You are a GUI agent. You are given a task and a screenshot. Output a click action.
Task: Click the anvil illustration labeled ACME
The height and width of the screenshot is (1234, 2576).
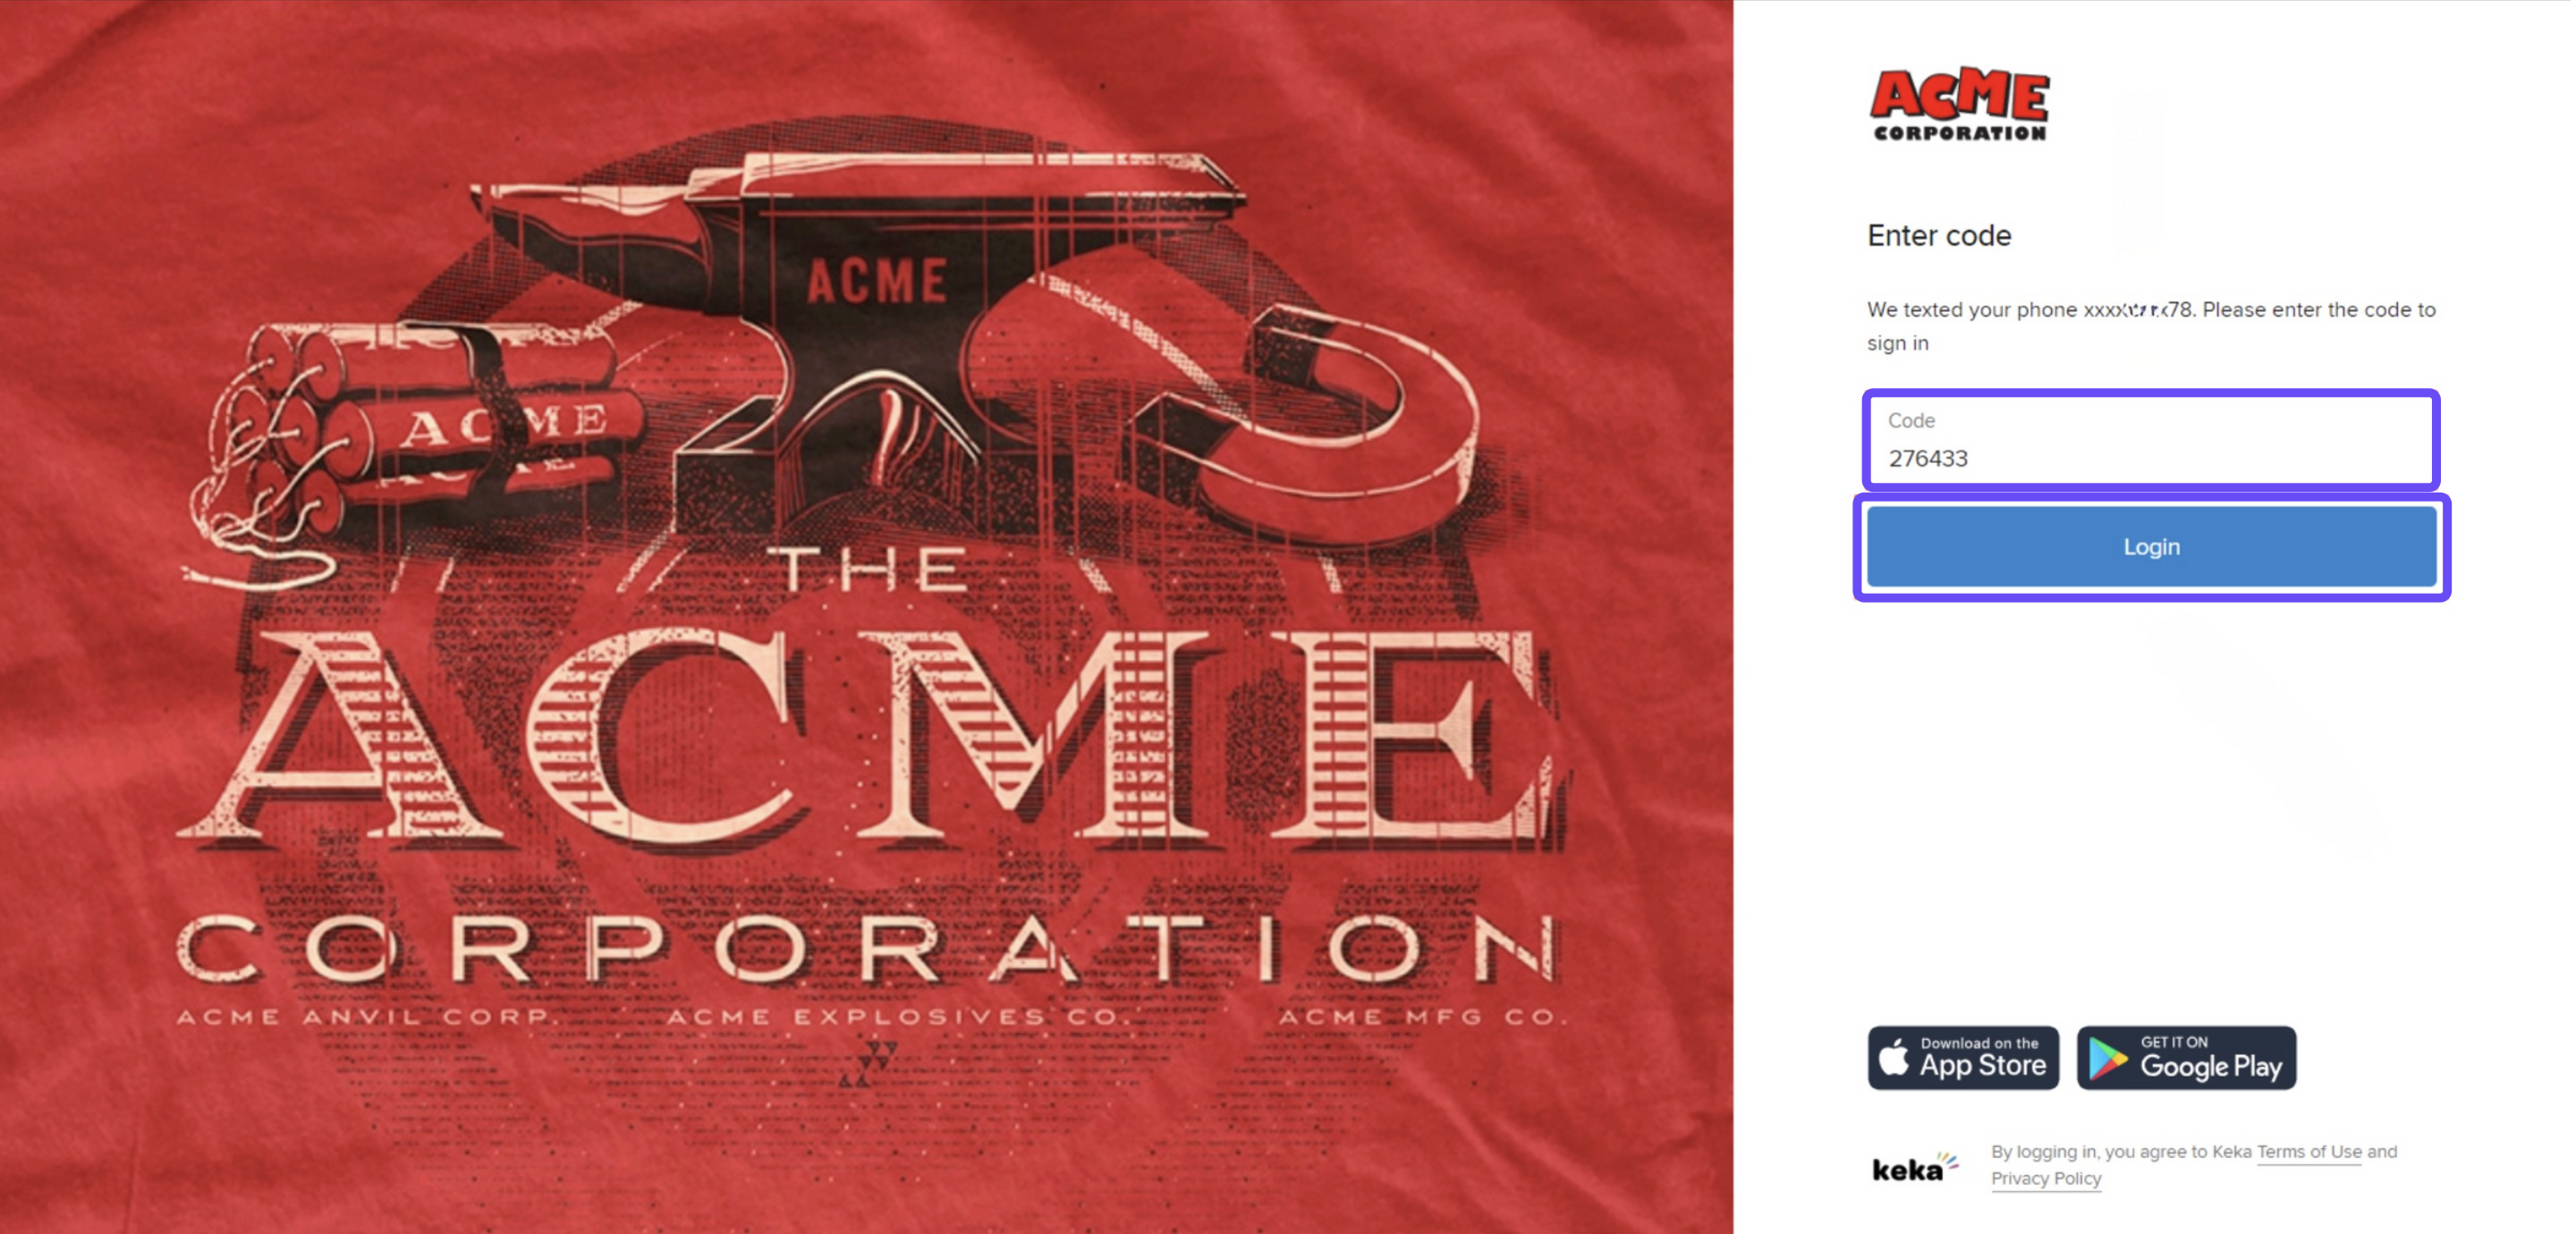[860, 320]
